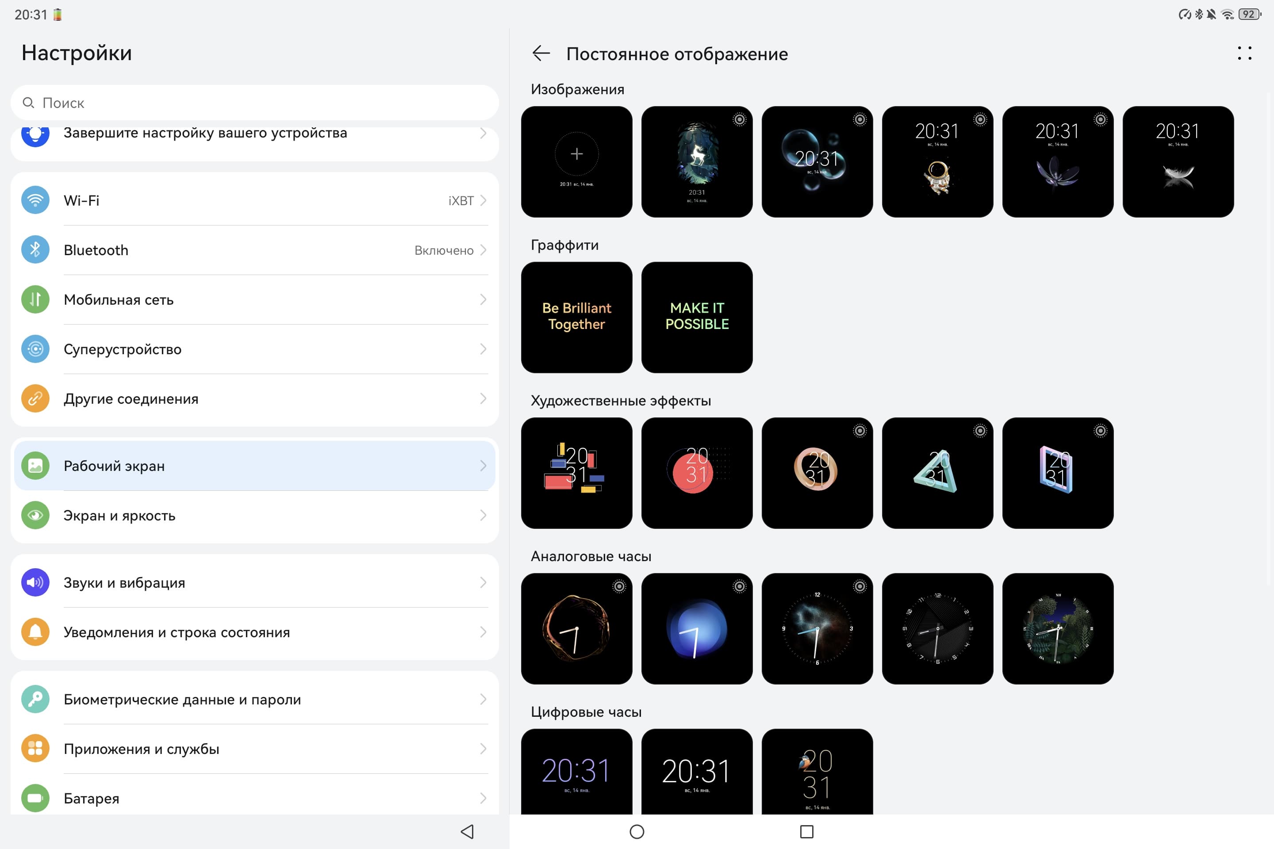Tap the Wi-Fi settings icon

click(x=35, y=200)
